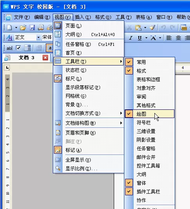Select Header and Footer (页眉和页脚)
This screenshot has height=209, width=190.
[x=89, y=133]
